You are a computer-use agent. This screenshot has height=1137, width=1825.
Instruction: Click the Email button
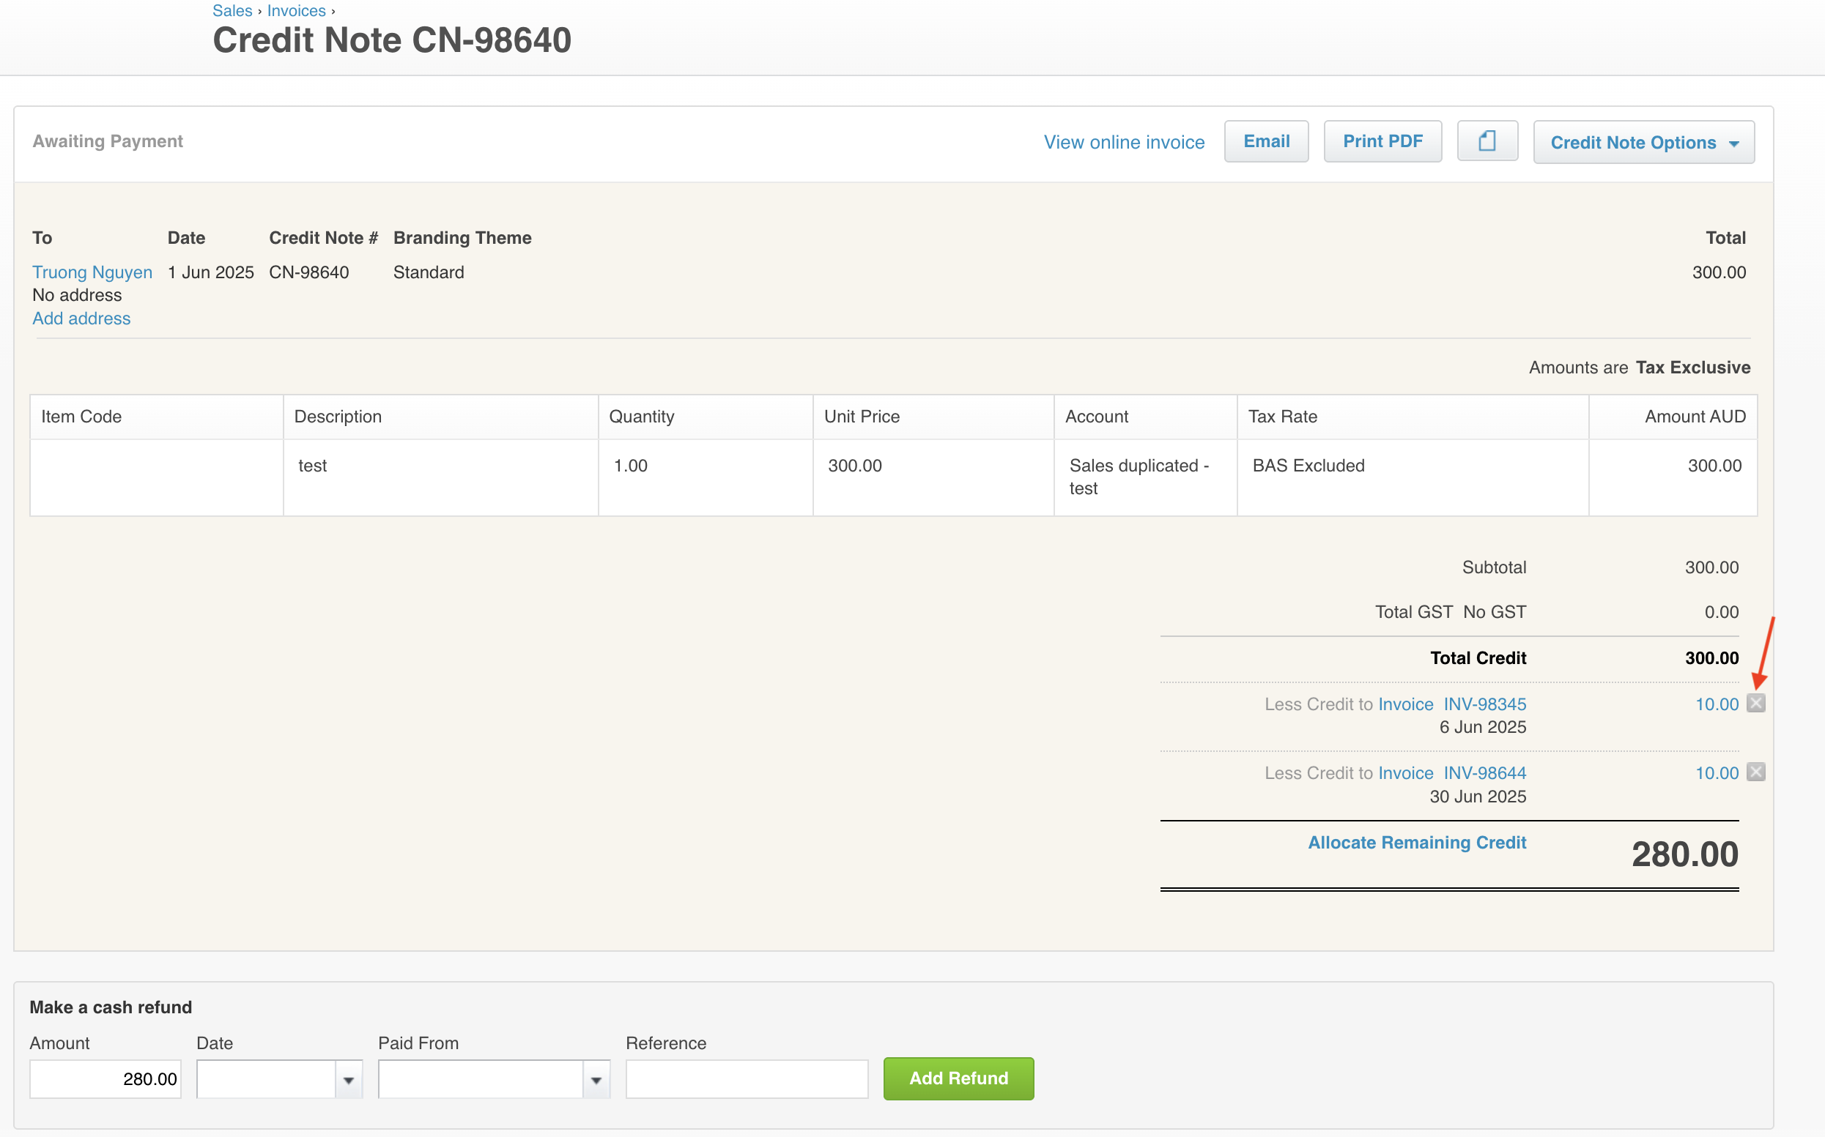click(1266, 141)
